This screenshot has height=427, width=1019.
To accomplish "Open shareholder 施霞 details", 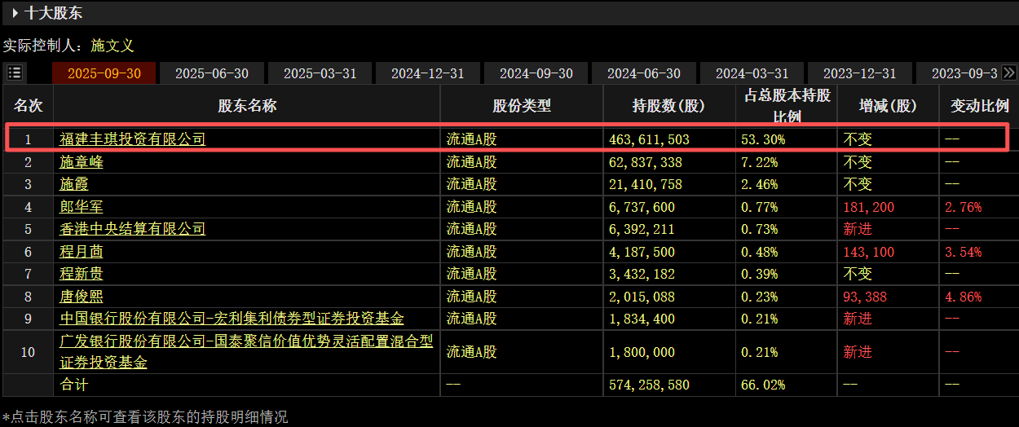I will coord(74,184).
